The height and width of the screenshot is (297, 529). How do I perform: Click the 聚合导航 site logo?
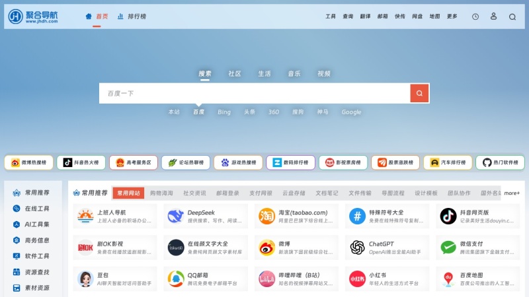(x=33, y=16)
